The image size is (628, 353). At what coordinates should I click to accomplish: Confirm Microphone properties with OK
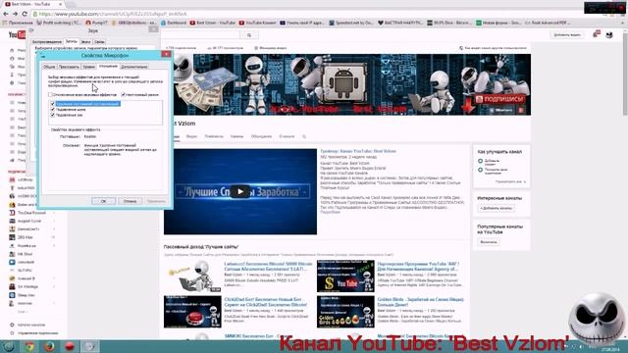pos(103,201)
